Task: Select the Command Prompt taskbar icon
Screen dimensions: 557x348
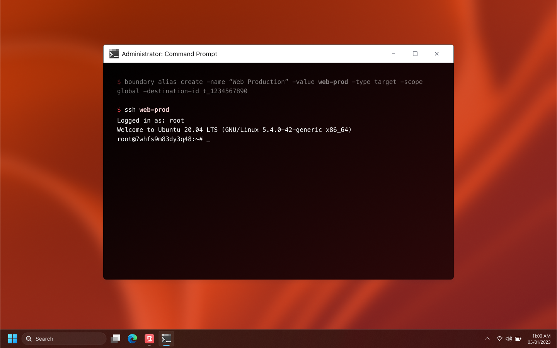Action: (166, 339)
